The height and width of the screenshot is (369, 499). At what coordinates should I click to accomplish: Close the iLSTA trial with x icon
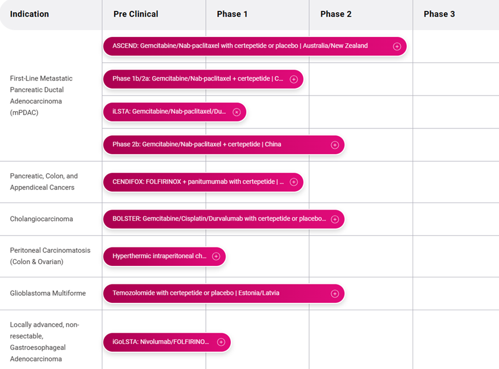point(237,112)
